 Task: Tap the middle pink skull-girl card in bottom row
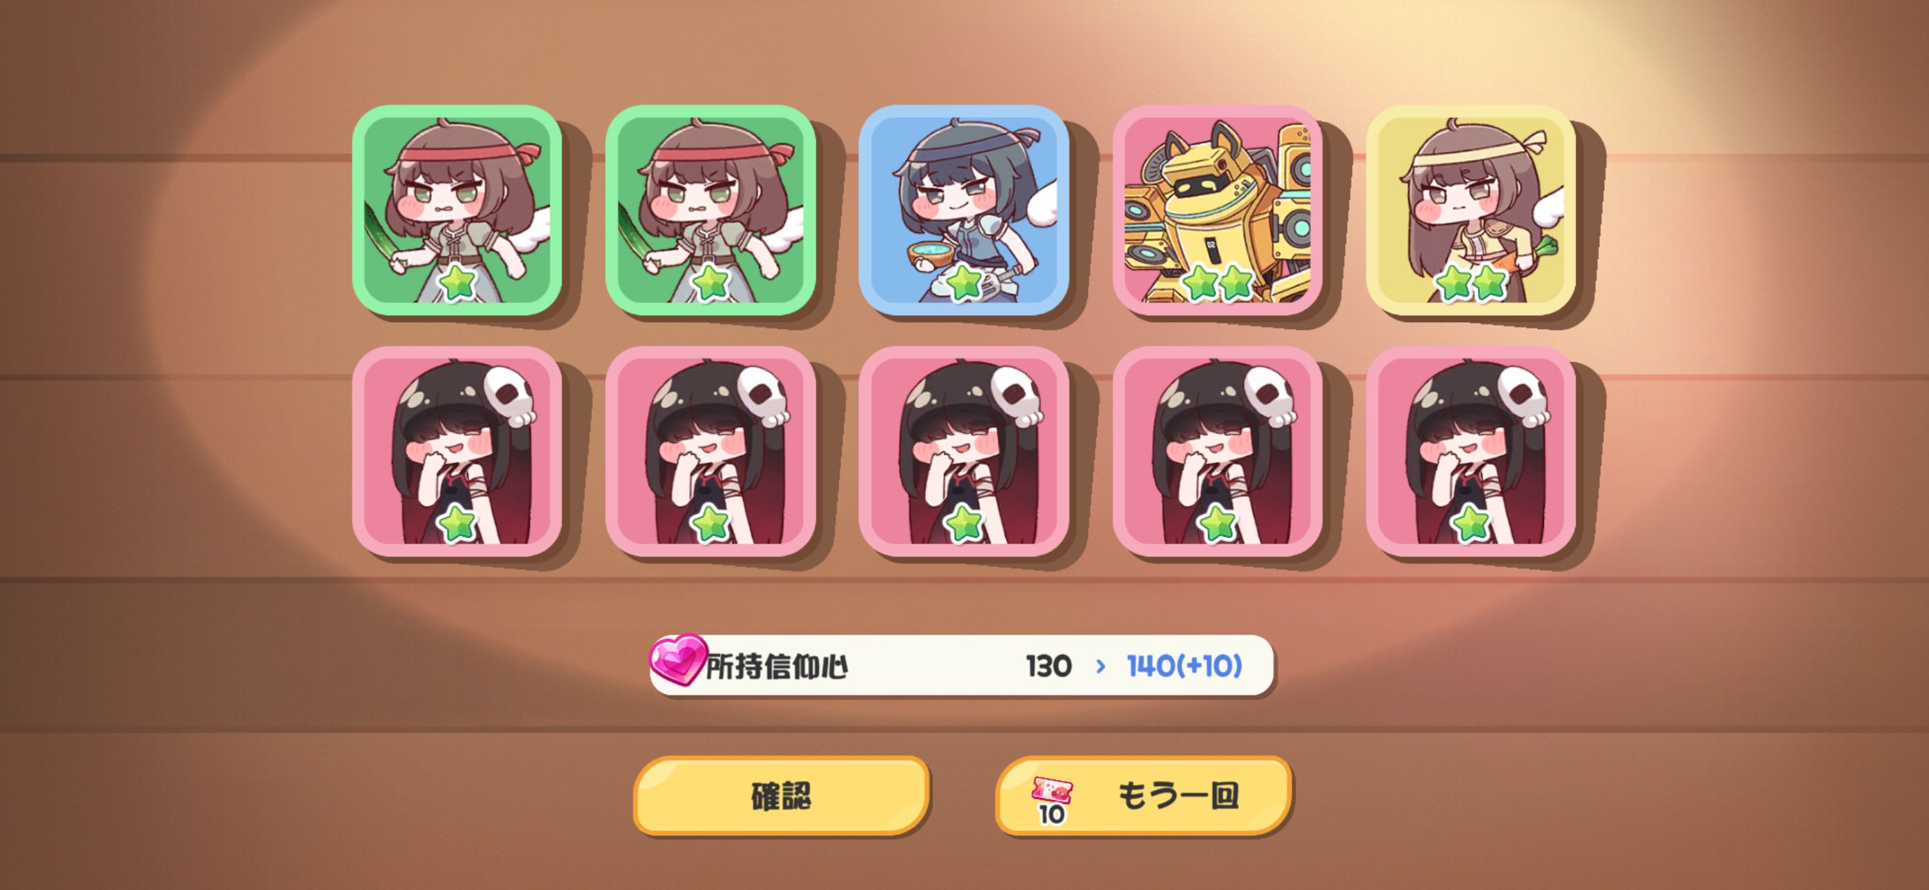point(963,451)
